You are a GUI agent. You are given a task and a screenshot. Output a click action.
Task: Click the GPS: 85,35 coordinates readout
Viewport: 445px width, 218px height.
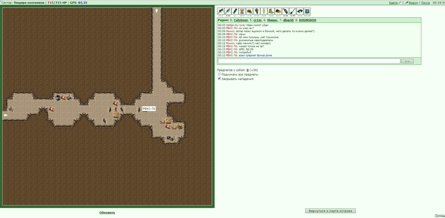(78, 2)
